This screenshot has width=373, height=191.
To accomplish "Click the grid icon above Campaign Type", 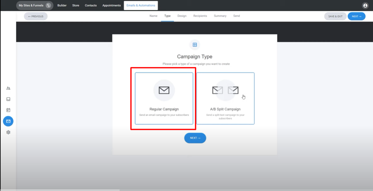I will pyautogui.click(x=195, y=45).
